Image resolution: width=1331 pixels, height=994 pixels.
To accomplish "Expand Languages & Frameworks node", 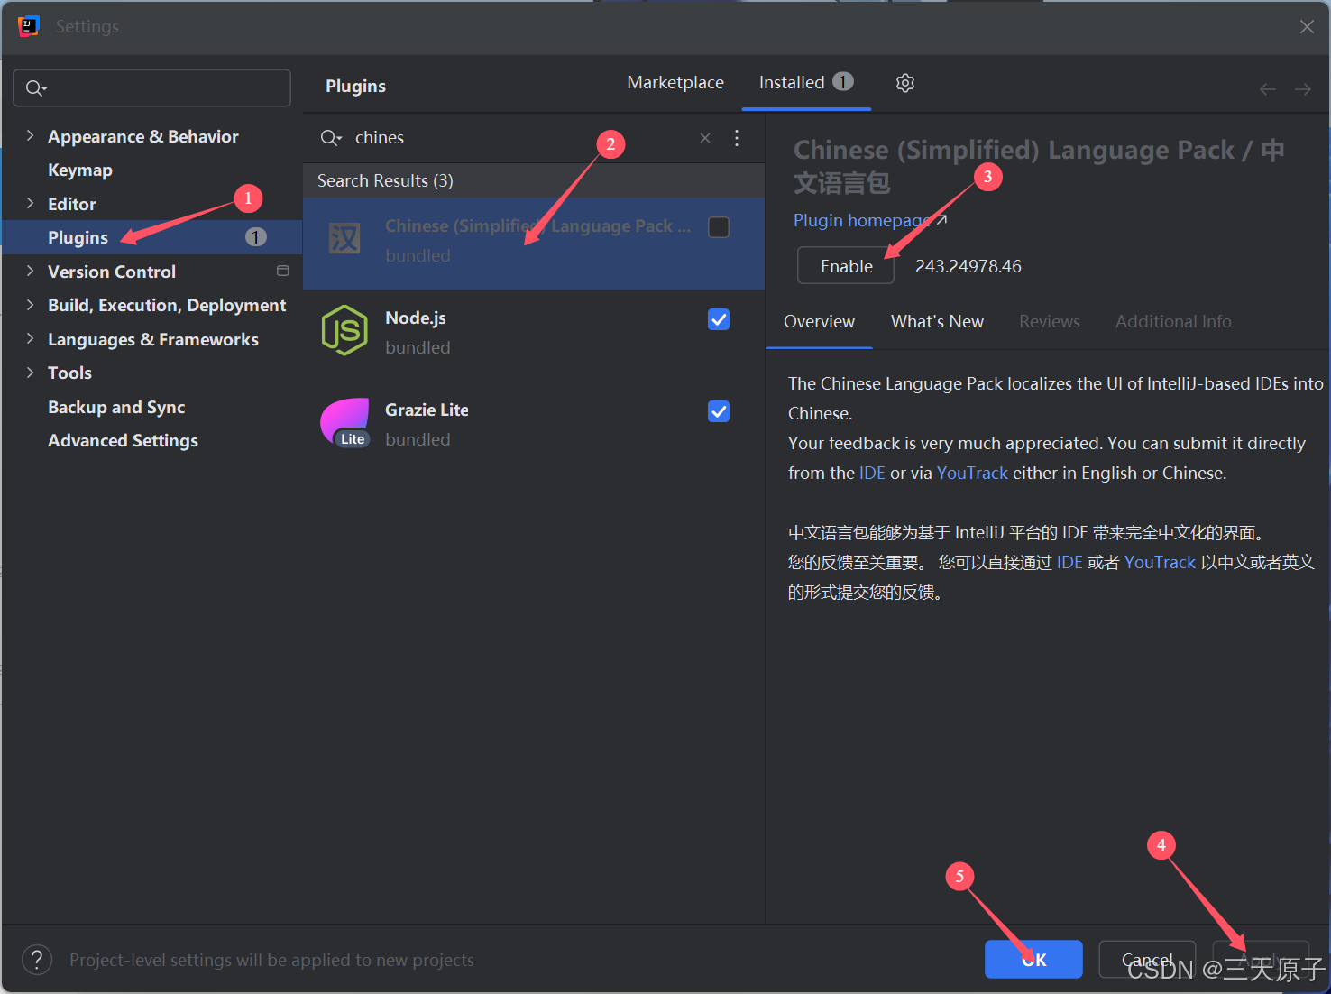I will 30,338.
